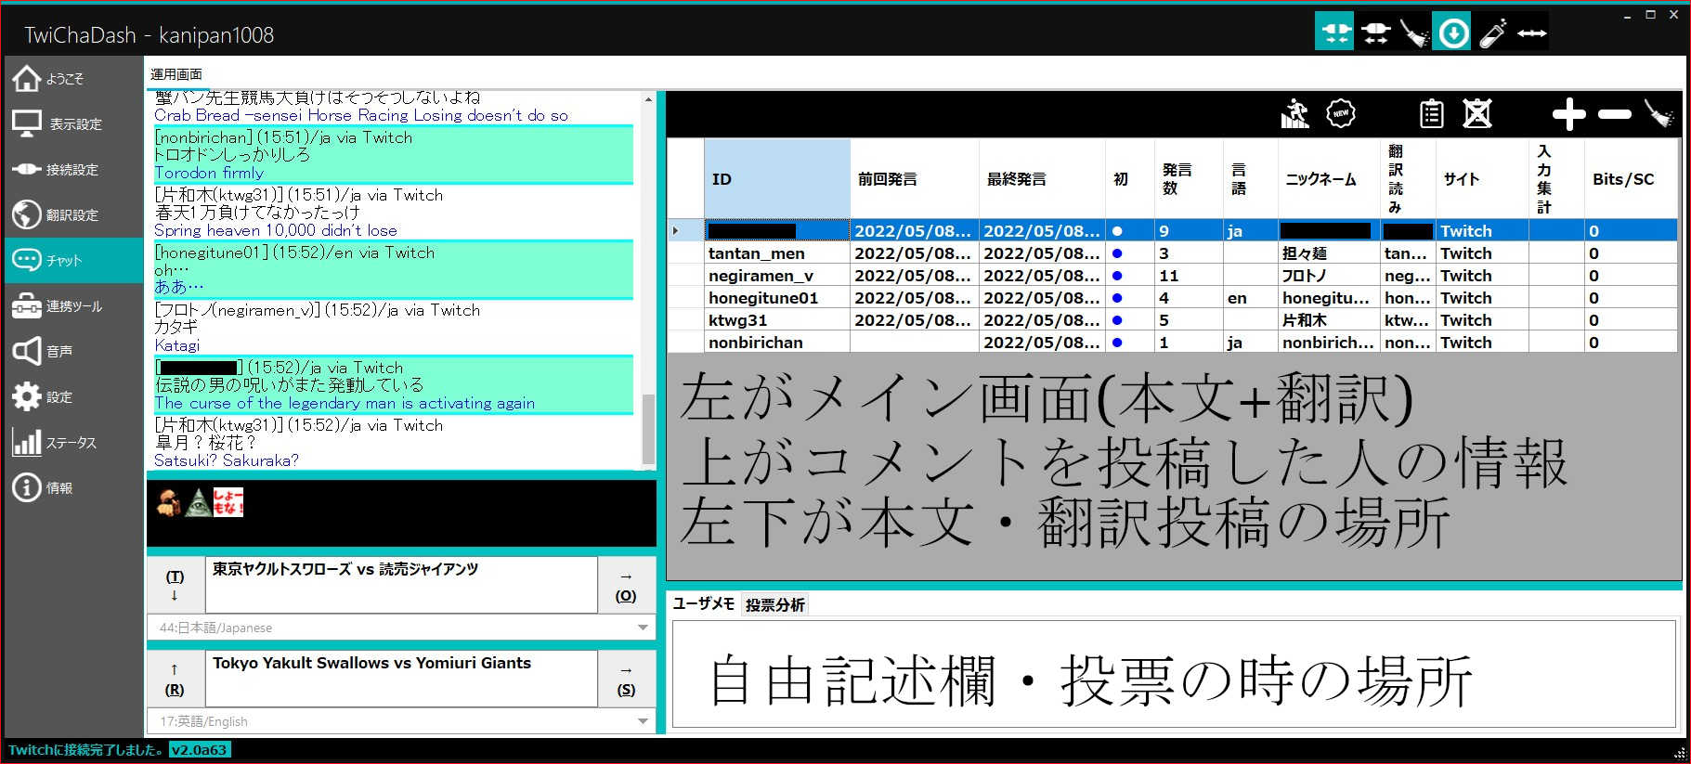Click the crossed-out clipboard icon
This screenshot has width=1691, height=764.
[x=1477, y=114]
